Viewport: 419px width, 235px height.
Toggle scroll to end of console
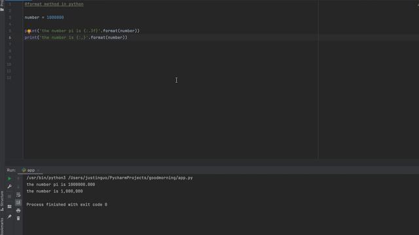click(x=18, y=202)
